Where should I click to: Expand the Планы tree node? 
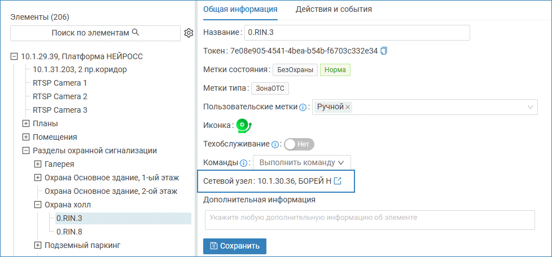click(x=25, y=123)
